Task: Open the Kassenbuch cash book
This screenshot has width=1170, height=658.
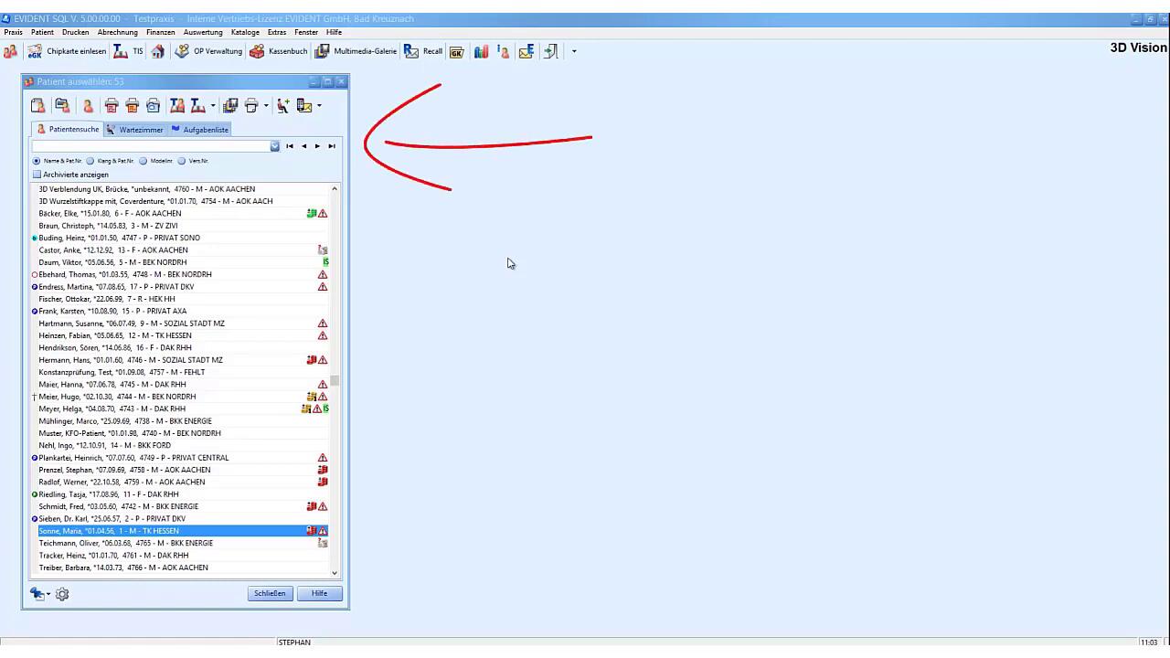Action: click(279, 52)
